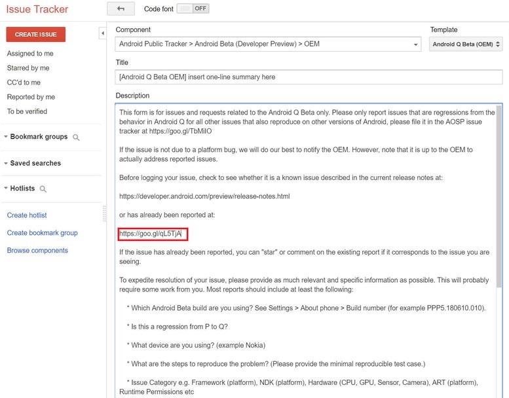509x398 pixels.
Task: Click Browse components link
Action: tap(37, 251)
